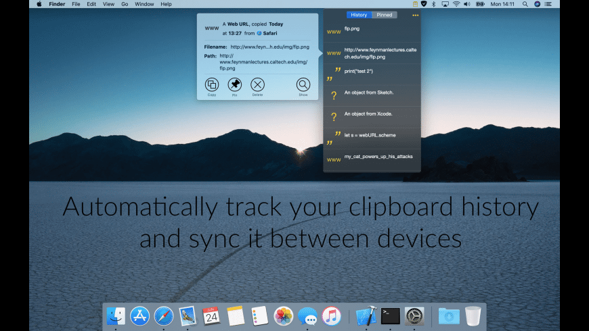The width and height of the screenshot is (589, 331).
Task: Select 'An object from Sketch.' entry
Action: point(372,96)
